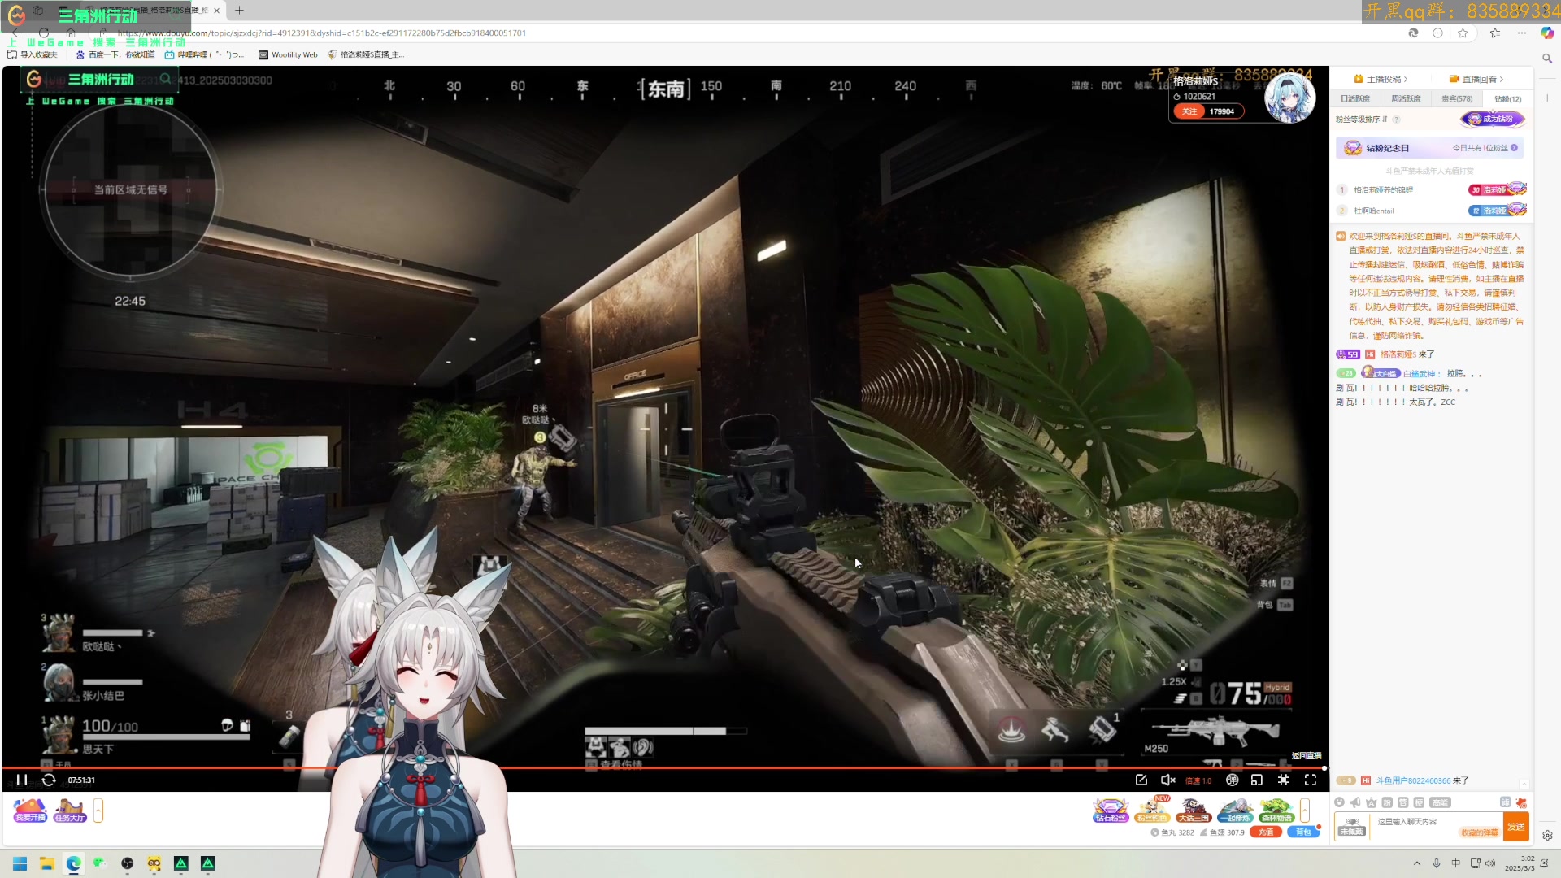The width and height of the screenshot is (1561, 878).
Task: Click the 粉 fan danmaku icon
Action: pos(1387,802)
